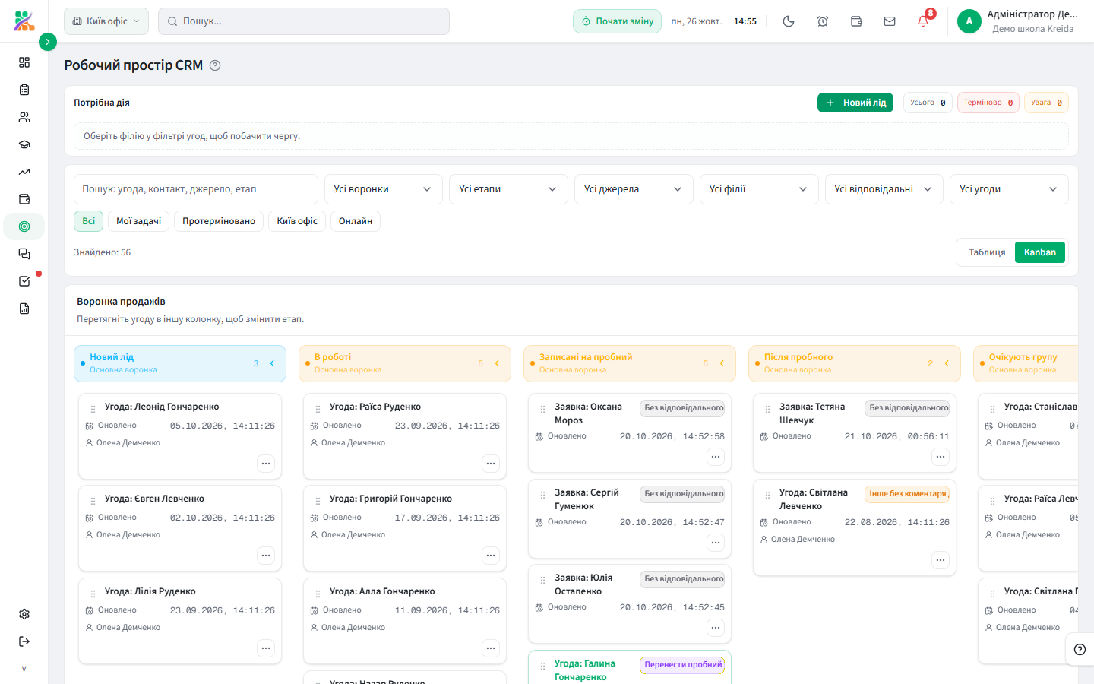Select the Онлайн filter chip
This screenshot has height=684, width=1094.
click(x=356, y=221)
